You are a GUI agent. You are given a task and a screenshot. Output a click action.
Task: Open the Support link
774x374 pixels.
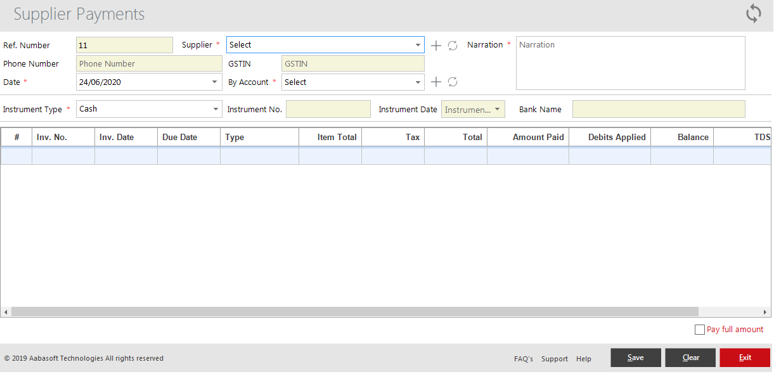pos(554,358)
